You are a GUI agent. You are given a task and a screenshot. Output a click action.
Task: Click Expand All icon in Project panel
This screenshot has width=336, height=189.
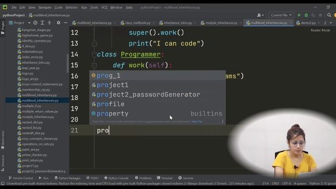[x=43, y=23]
